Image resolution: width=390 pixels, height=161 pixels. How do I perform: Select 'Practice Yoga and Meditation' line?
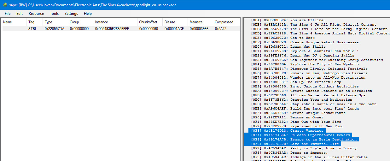click(301, 100)
